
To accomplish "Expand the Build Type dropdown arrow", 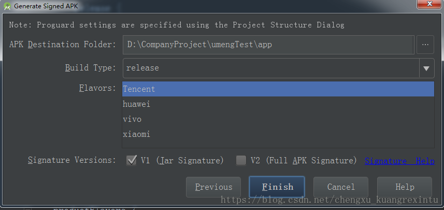I will 426,68.
